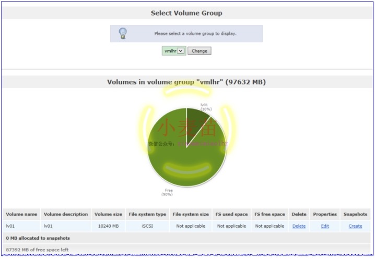Click the 'Select Volume Group' heading
Screen dimensions: 375x260
pyautogui.click(x=186, y=13)
